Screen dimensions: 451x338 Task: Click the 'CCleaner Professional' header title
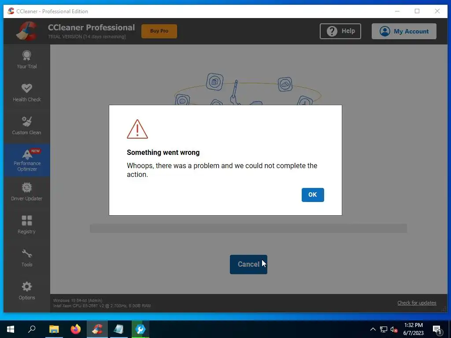tap(91, 28)
